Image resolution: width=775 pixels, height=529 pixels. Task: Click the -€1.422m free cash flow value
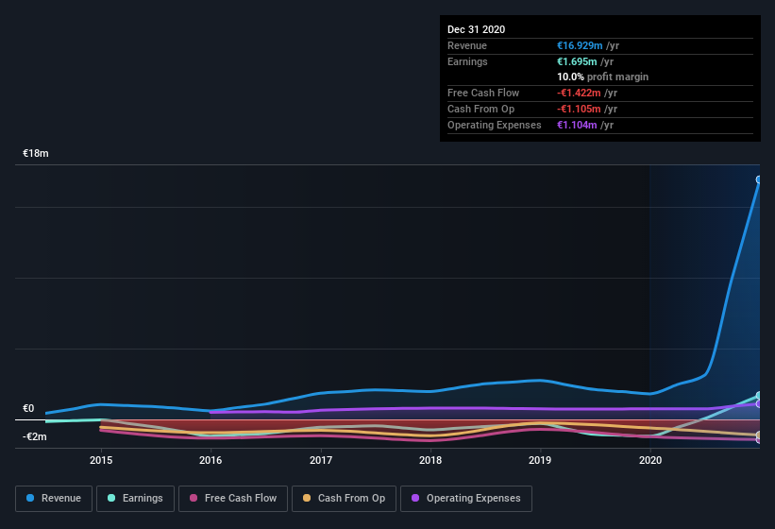click(579, 93)
